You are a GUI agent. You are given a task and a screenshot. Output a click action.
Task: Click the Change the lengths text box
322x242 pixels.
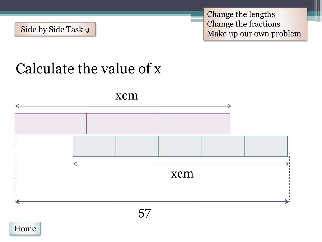pyautogui.click(x=255, y=24)
